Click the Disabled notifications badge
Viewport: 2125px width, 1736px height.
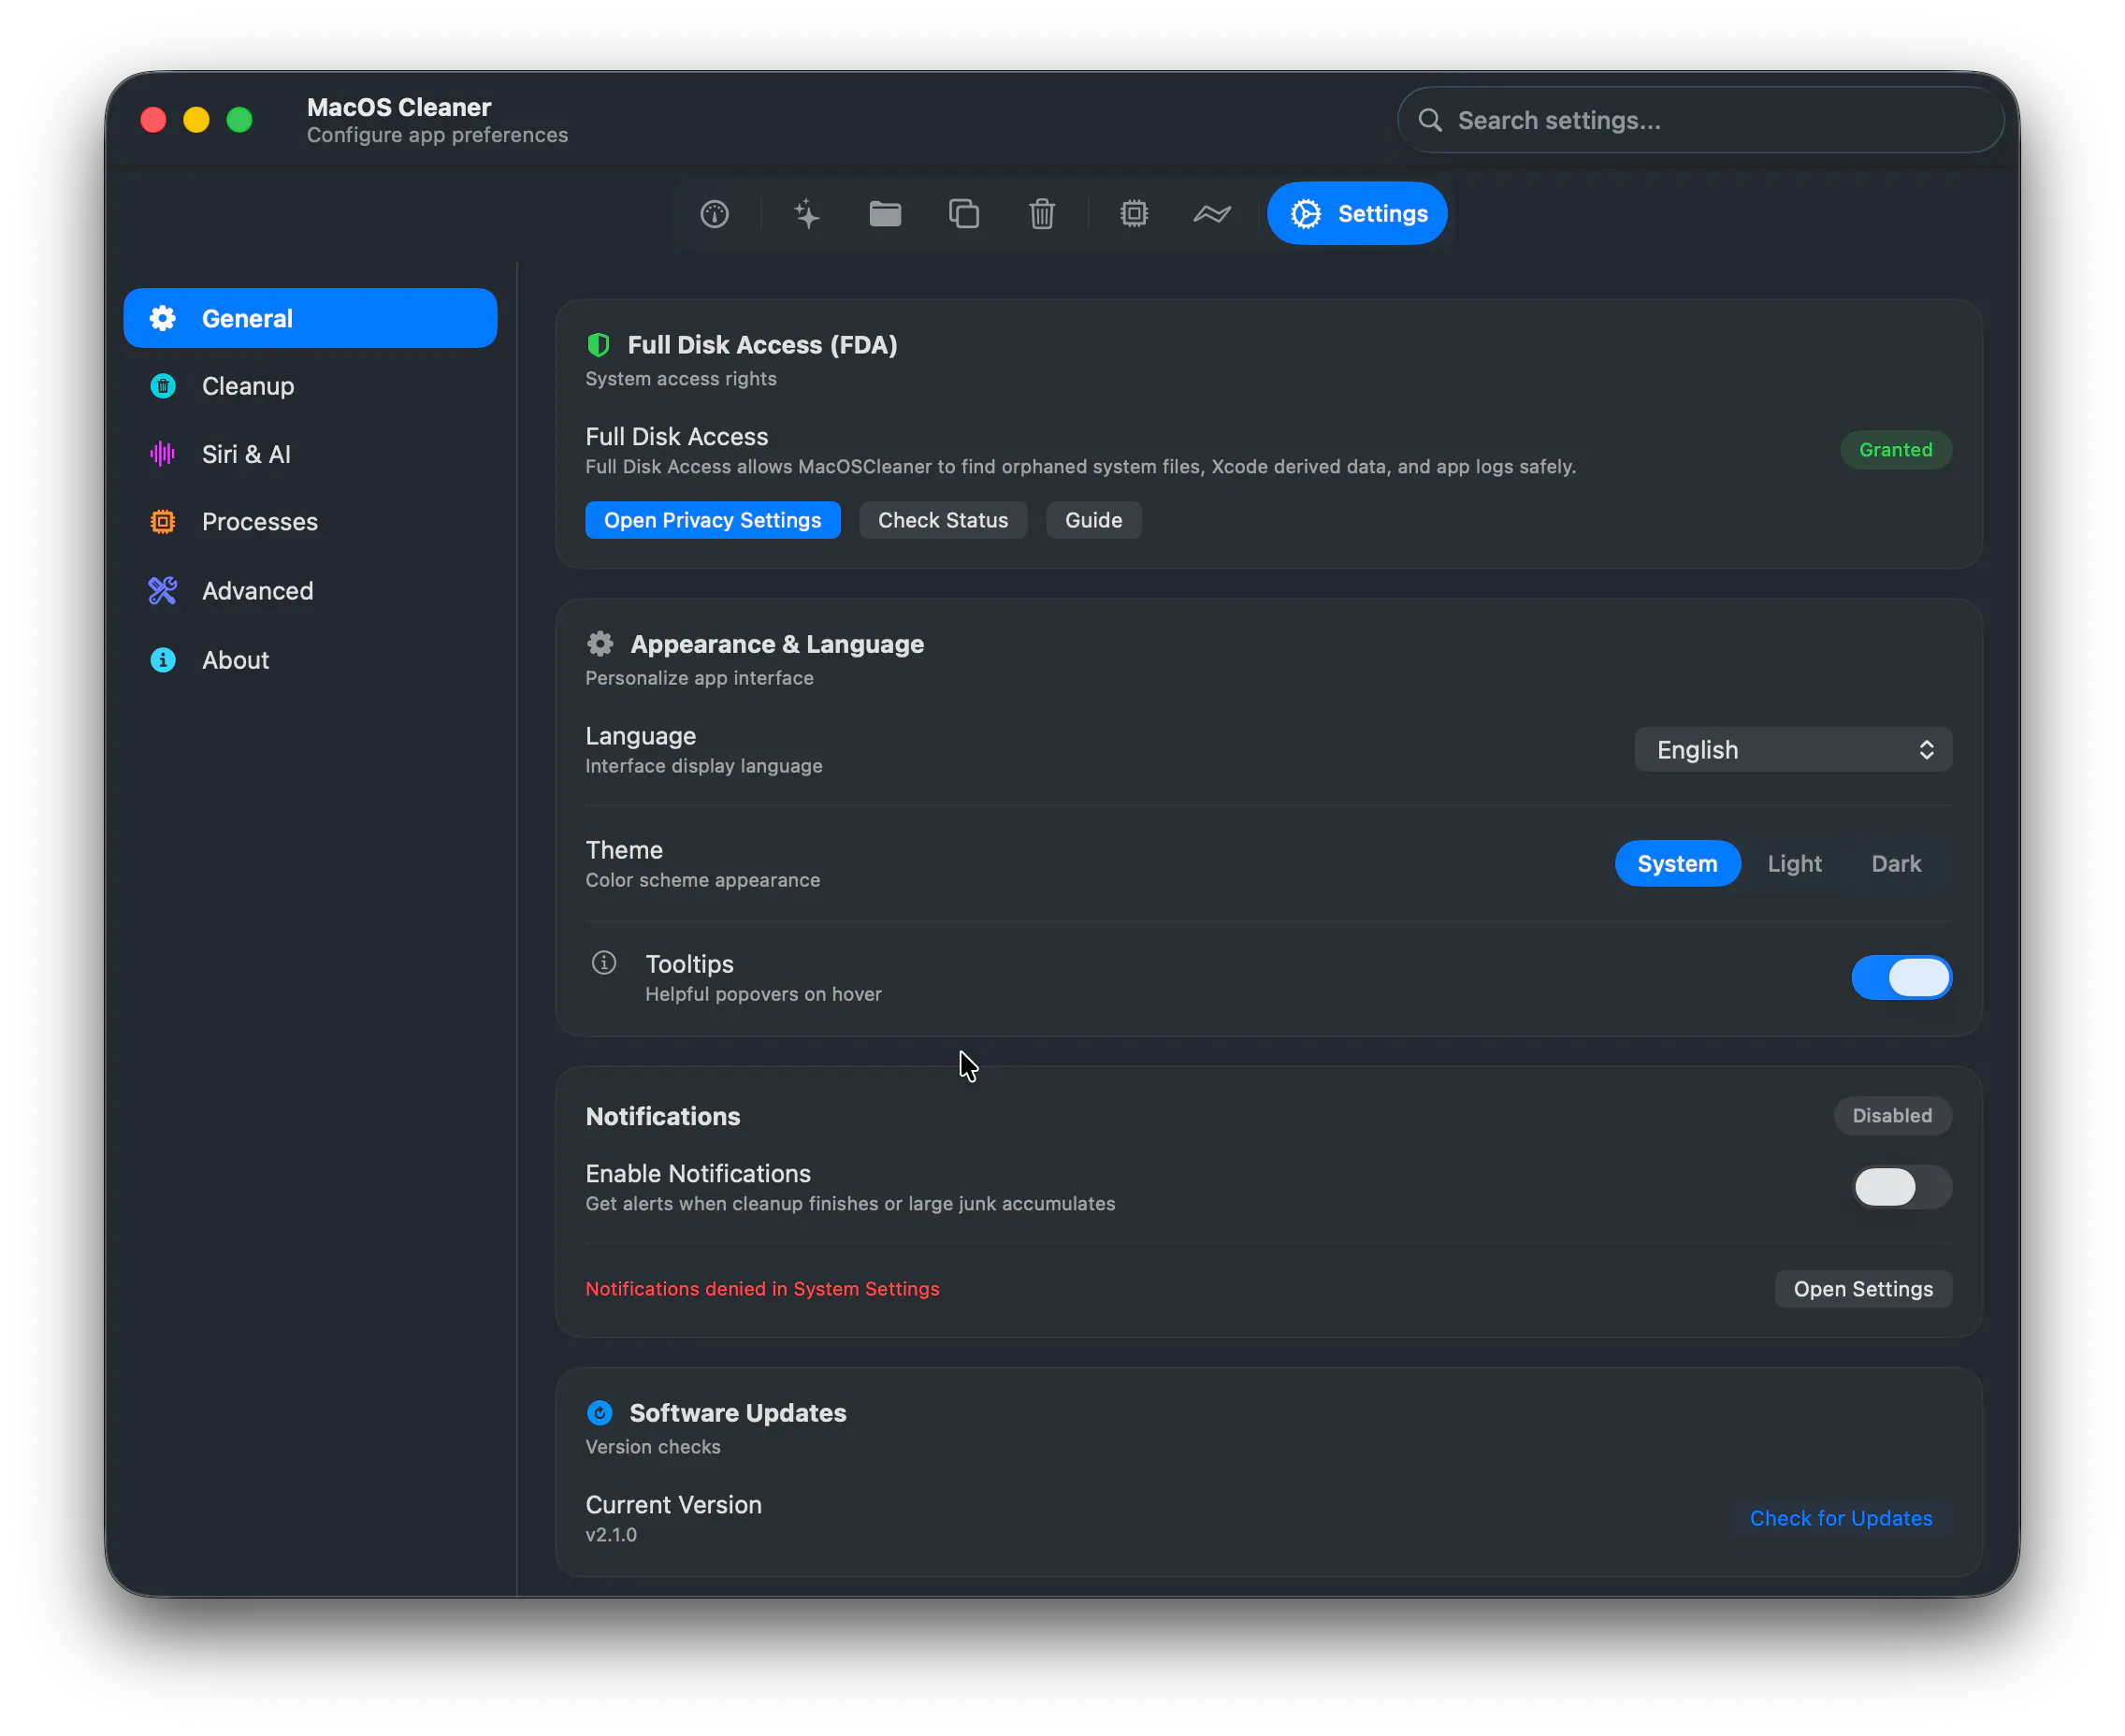[x=1892, y=1116]
